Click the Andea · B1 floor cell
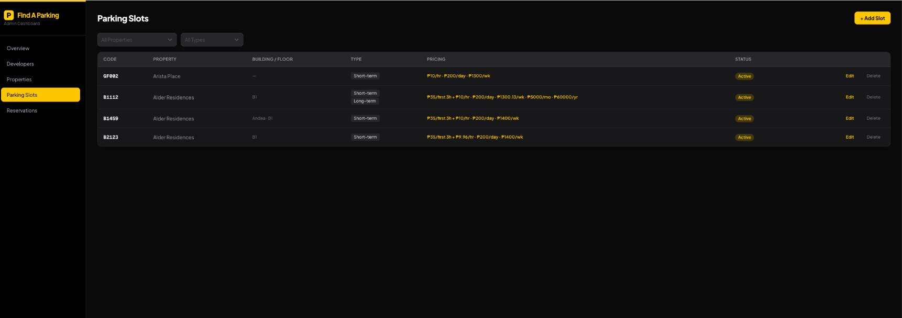 pos(262,118)
